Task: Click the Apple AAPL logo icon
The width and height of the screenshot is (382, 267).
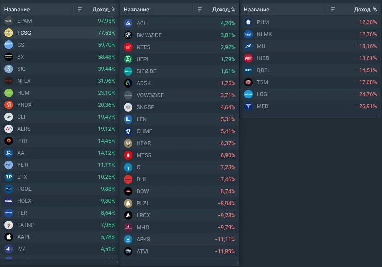Action: tap(9, 237)
